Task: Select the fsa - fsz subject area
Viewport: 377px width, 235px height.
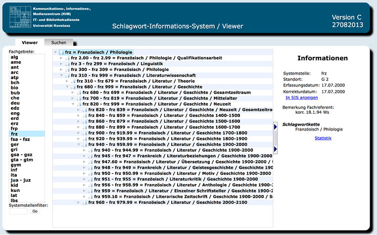Action: [20, 139]
